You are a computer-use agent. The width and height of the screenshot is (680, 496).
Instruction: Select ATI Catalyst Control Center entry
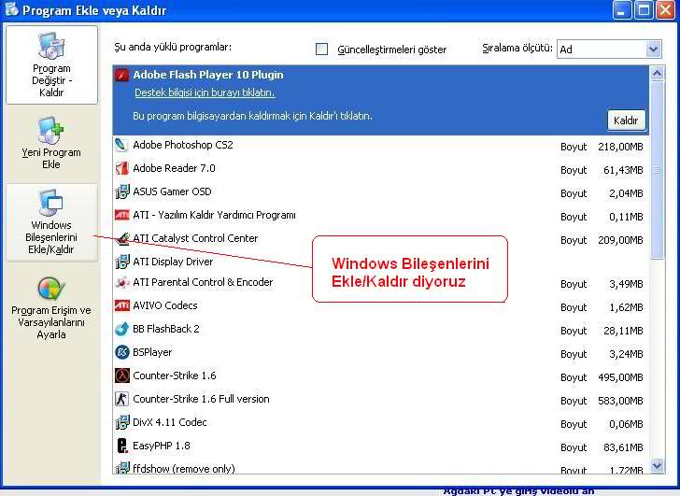coord(381,240)
